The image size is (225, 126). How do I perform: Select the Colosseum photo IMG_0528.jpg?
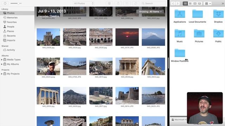(75, 37)
